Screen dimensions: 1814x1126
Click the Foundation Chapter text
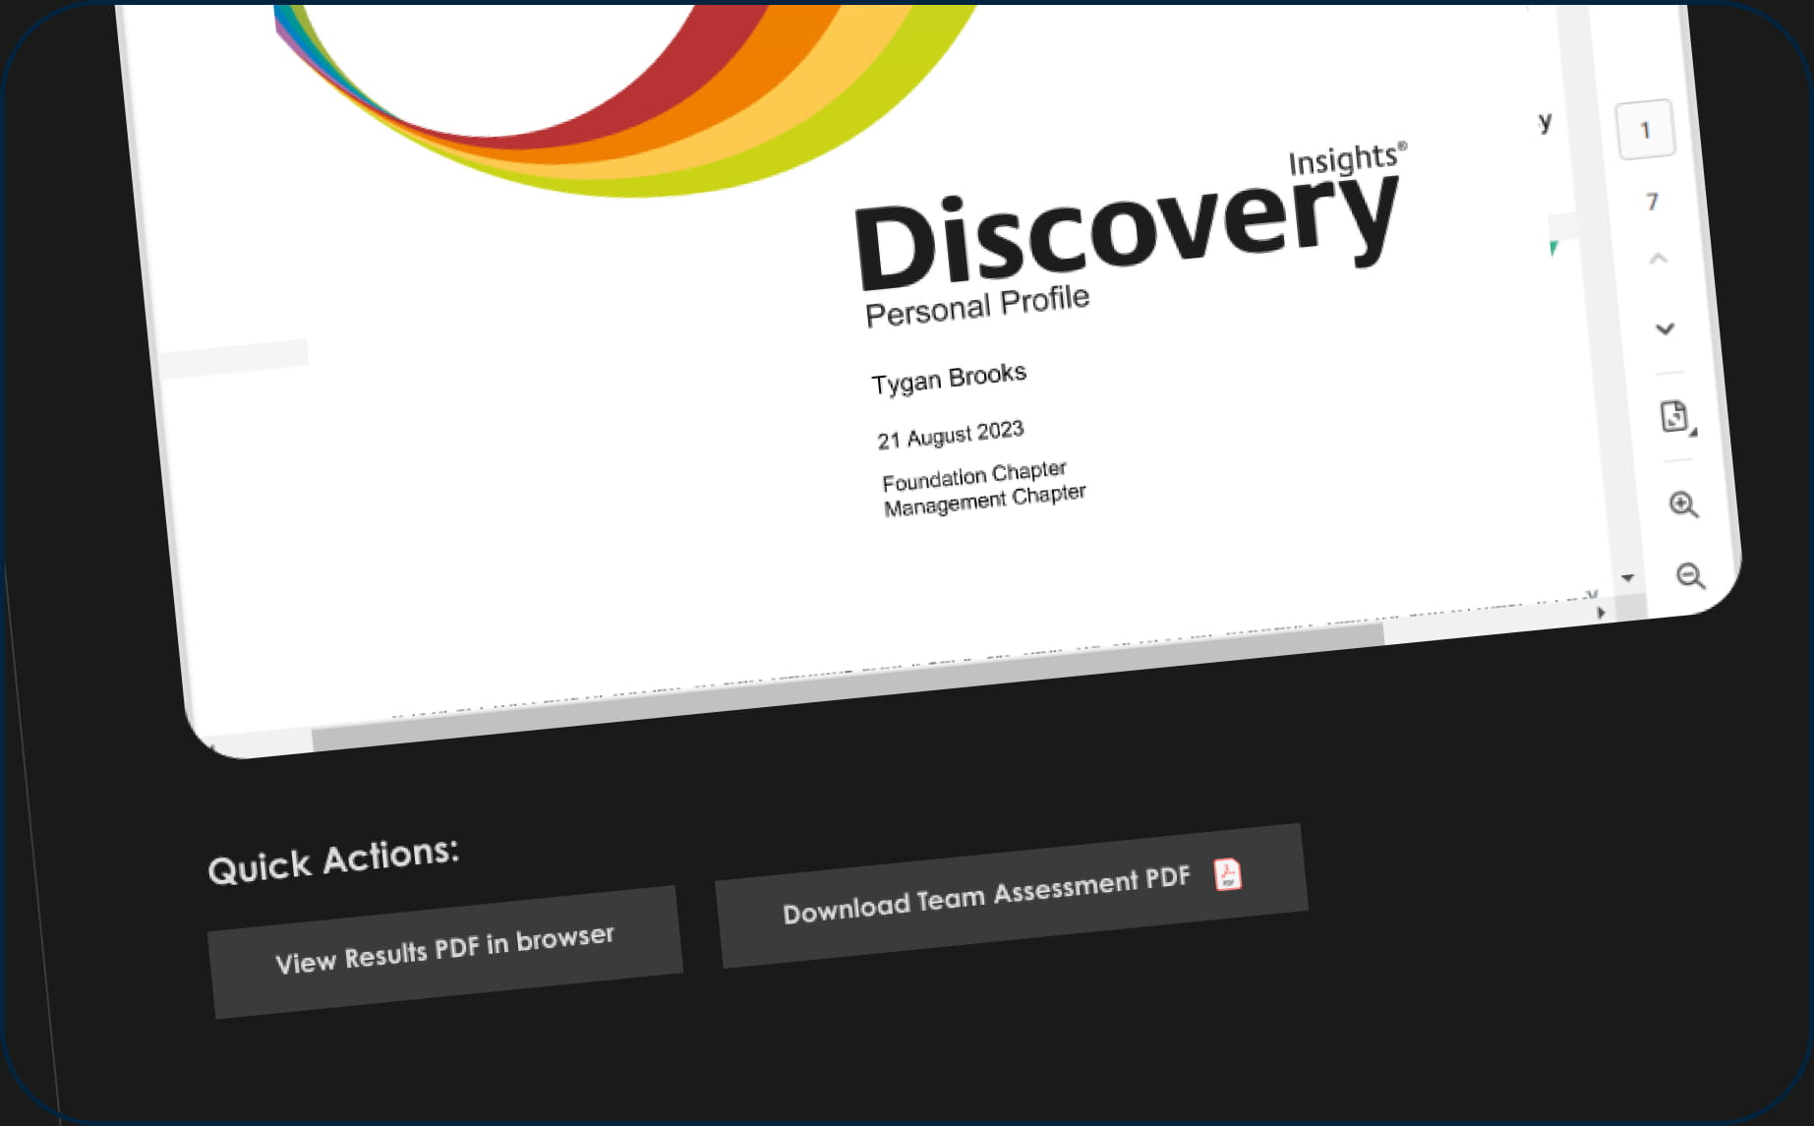(974, 476)
